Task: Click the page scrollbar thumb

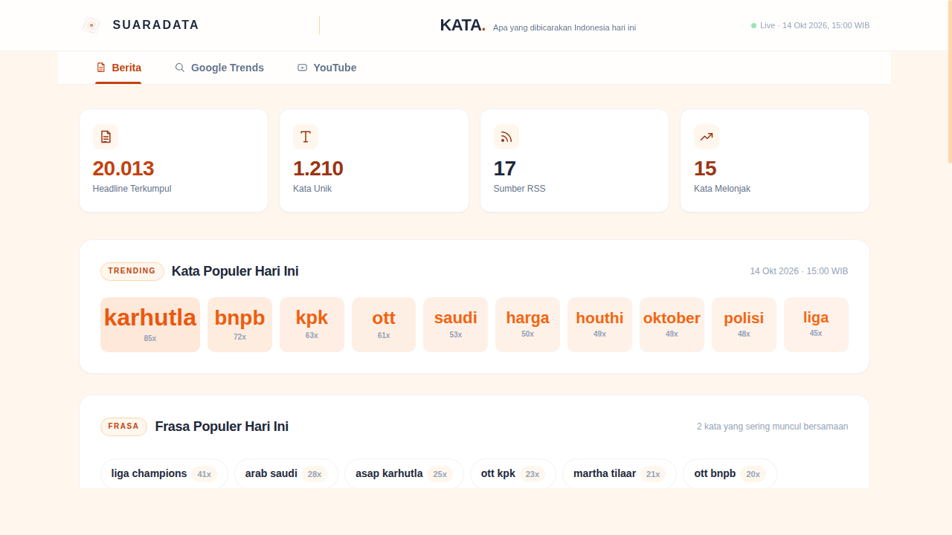Action: click(950, 82)
